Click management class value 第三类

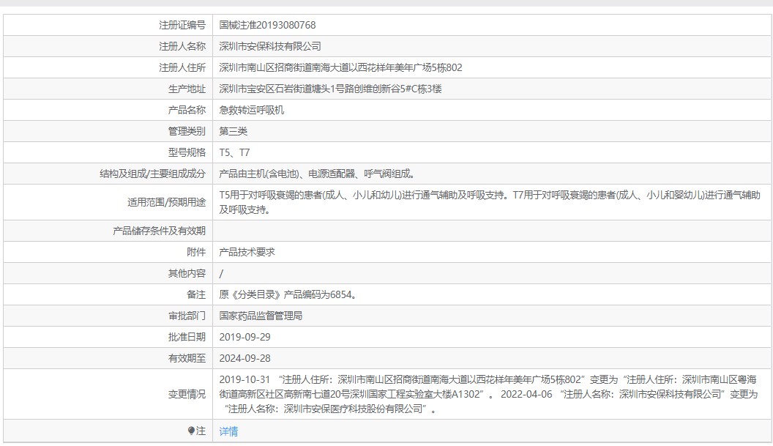tap(234, 131)
